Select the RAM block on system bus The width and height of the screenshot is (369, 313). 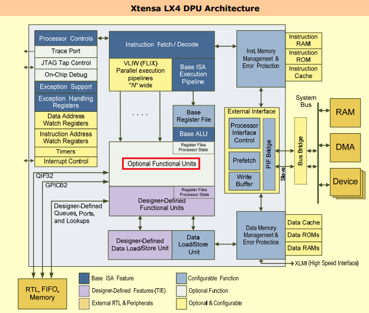click(345, 112)
